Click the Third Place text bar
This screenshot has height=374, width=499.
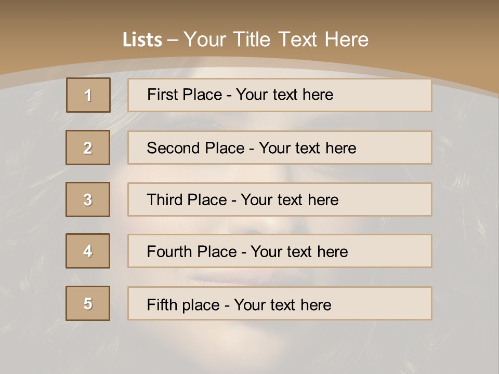coord(280,199)
